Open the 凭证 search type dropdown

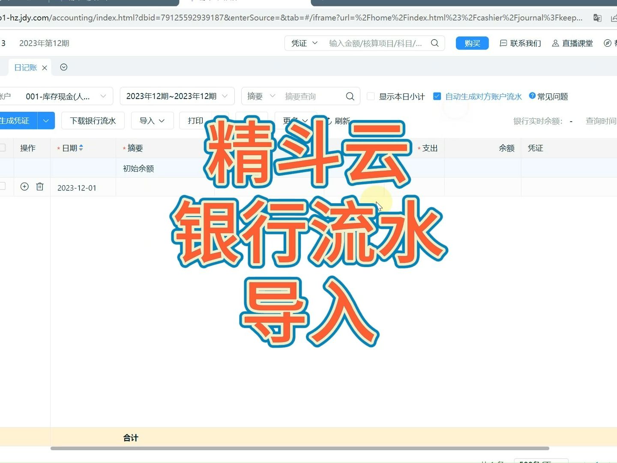pos(304,43)
